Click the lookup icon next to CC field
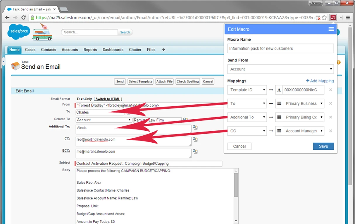This screenshot has width=355, height=224. [x=195, y=139]
